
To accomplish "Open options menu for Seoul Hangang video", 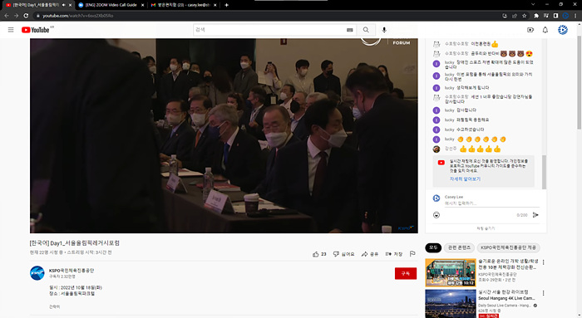I will [544, 293].
